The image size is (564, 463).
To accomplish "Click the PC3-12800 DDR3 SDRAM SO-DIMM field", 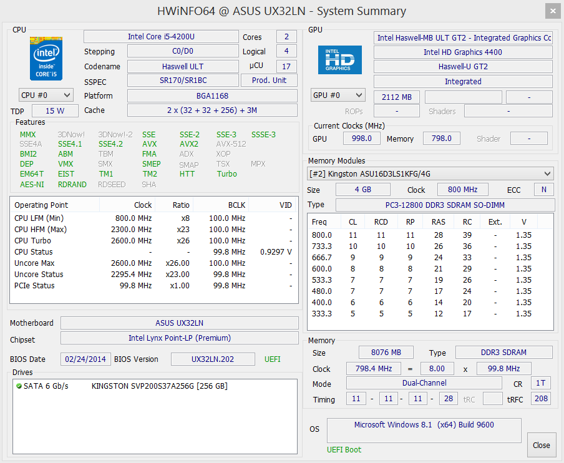I will [x=445, y=205].
